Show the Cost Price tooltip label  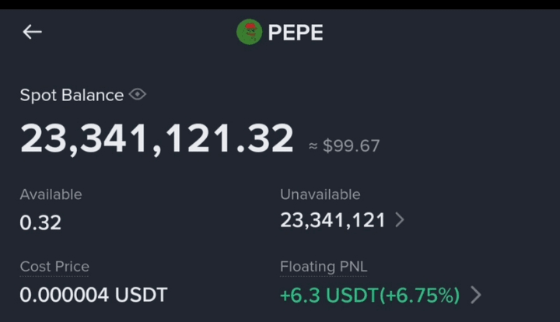54,267
